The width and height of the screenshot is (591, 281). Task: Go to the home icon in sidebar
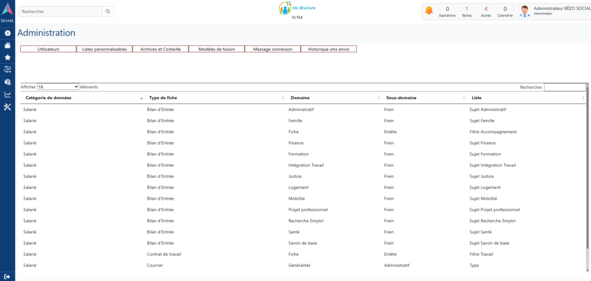pyautogui.click(x=8, y=45)
